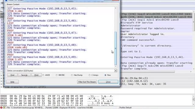Click 'Profile: Default' in status bar
Screen dimensions: 195x109
[126, 108]
